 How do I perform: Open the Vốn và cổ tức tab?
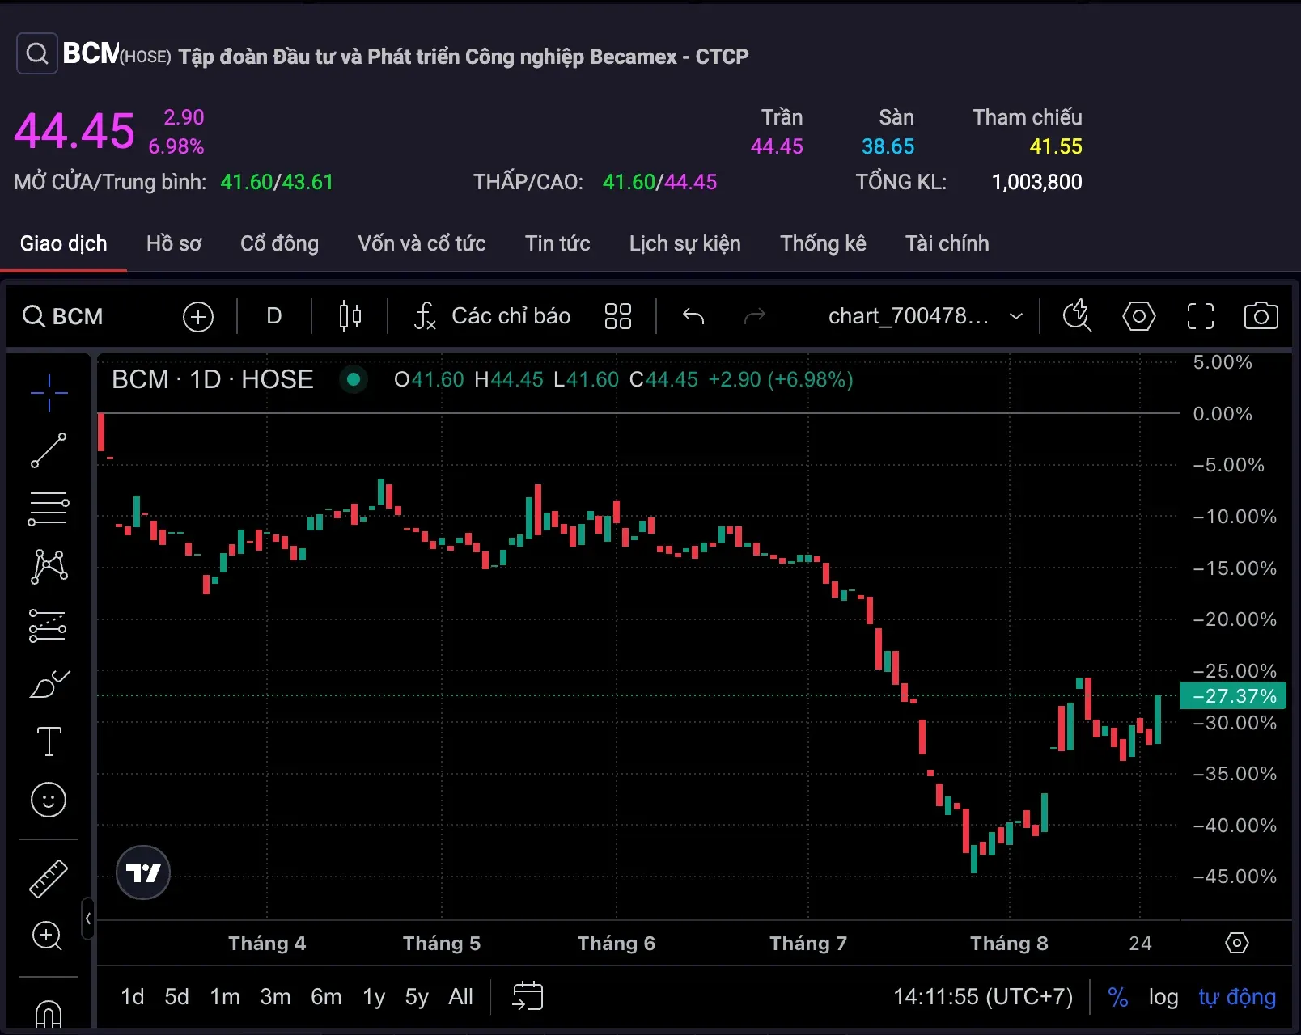[x=422, y=243]
